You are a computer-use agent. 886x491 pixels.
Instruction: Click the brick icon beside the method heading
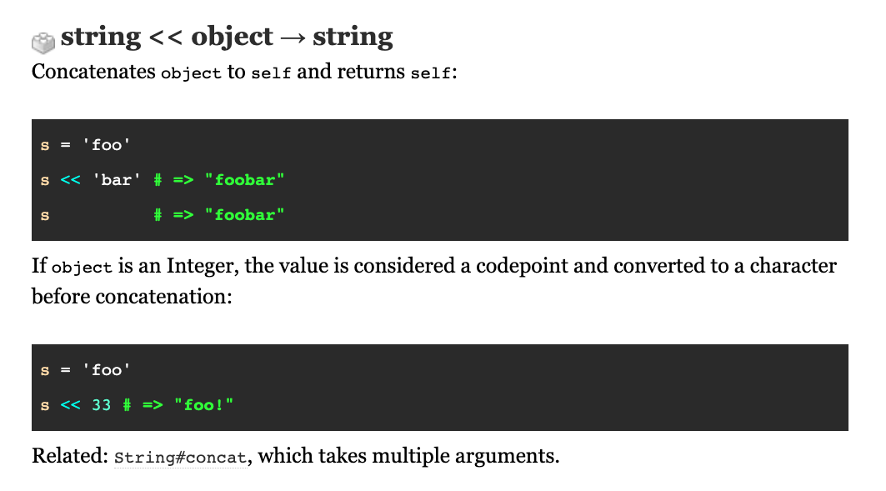(x=43, y=43)
